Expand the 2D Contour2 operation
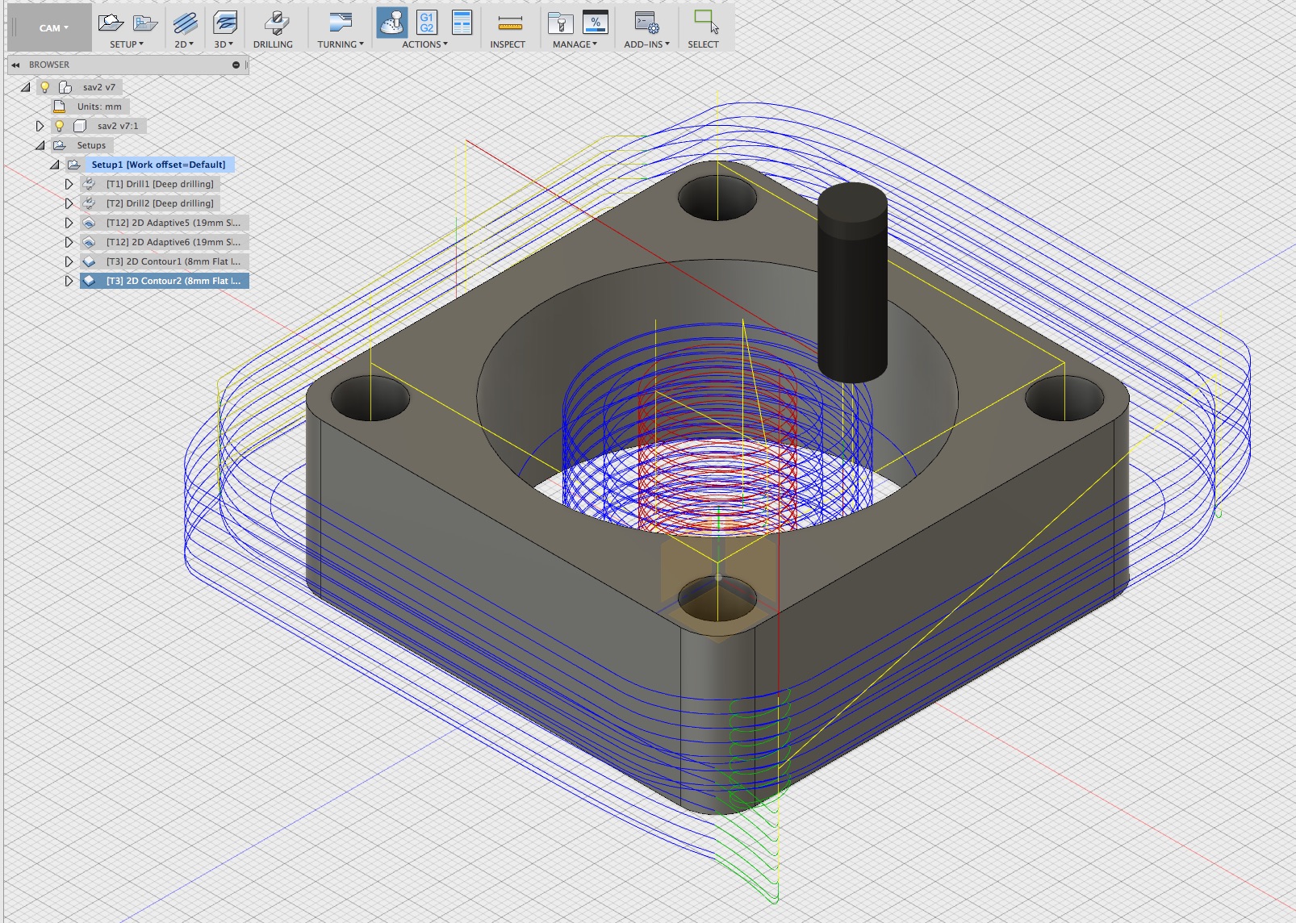The height and width of the screenshot is (923, 1296). tap(69, 281)
